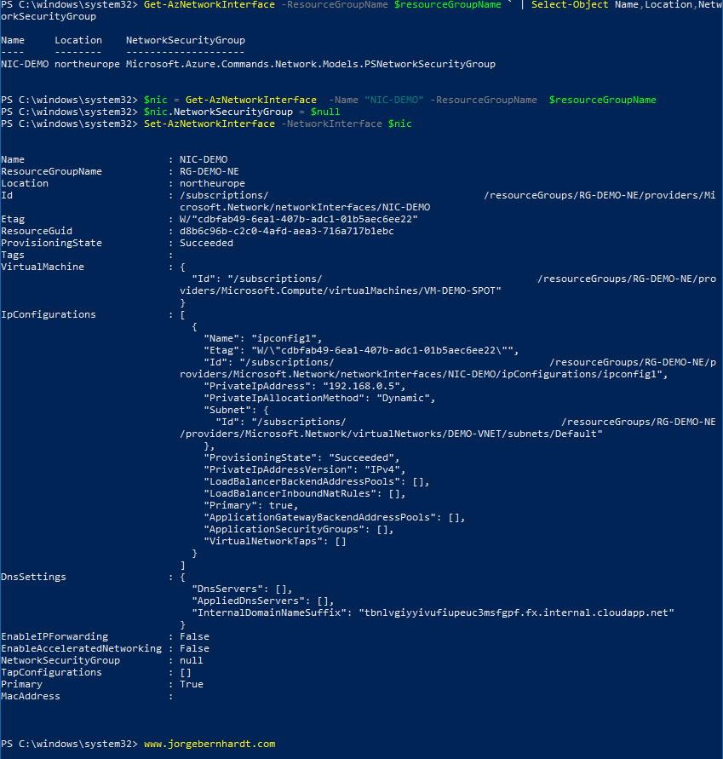Click the Select-Object command text
The width and height of the screenshot is (723, 759).
570,5
